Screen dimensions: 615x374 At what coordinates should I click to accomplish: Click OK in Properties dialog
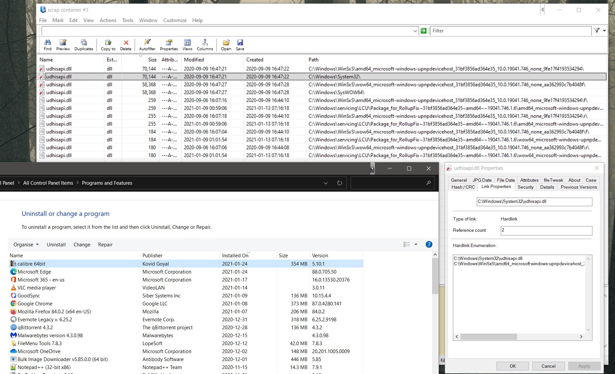click(x=513, y=366)
